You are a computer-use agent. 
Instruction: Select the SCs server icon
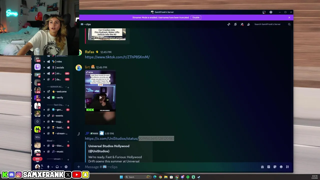click(x=37, y=137)
